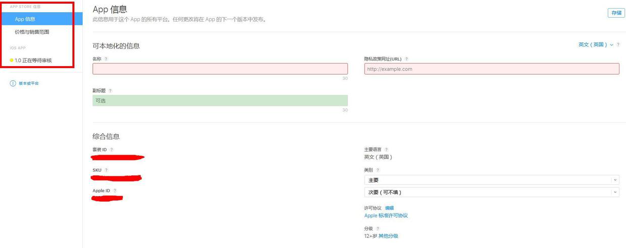Click the help icon next to 名称
Screen dimensions: 626x248
pyautogui.click(x=106, y=59)
